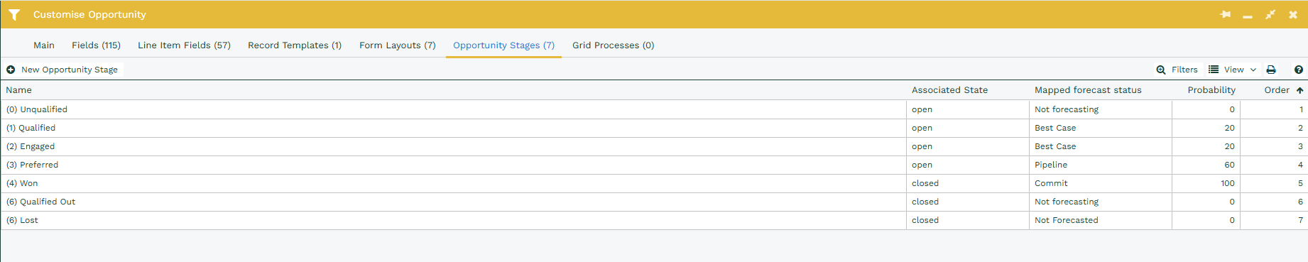Screen dimensions: 1308x262
Task: Click the print icon in toolbar
Action: pyautogui.click(x=1271, y=70)
